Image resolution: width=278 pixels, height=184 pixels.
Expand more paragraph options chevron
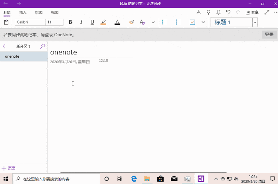203,22
